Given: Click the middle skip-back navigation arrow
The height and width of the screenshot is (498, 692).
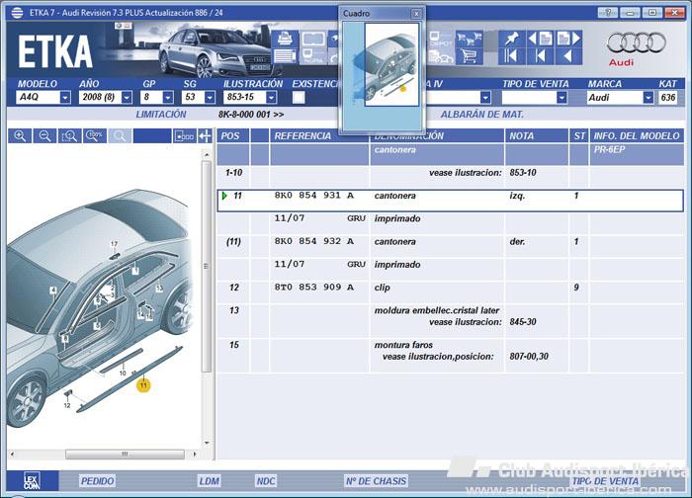Looking at the screenshot, I should click(540, 56).
